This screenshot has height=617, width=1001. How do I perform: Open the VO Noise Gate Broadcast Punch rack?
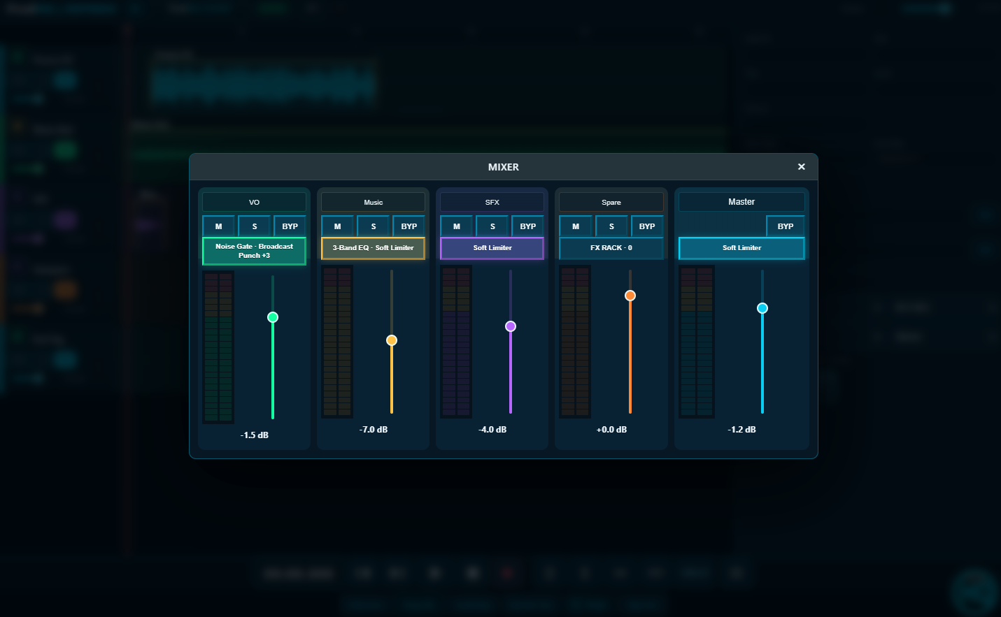coord(255,251)
